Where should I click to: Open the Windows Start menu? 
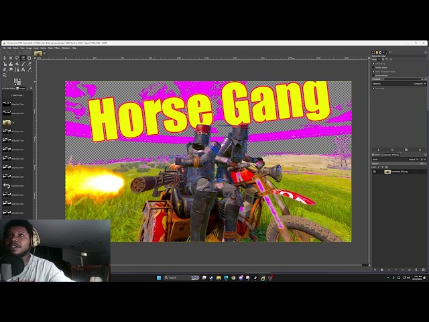point(159,278)
